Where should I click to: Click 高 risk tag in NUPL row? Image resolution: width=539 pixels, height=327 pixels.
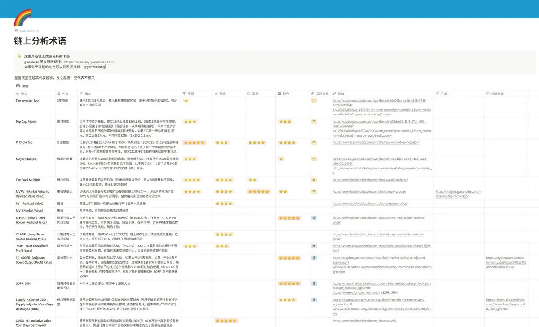(x=314, y=246)
